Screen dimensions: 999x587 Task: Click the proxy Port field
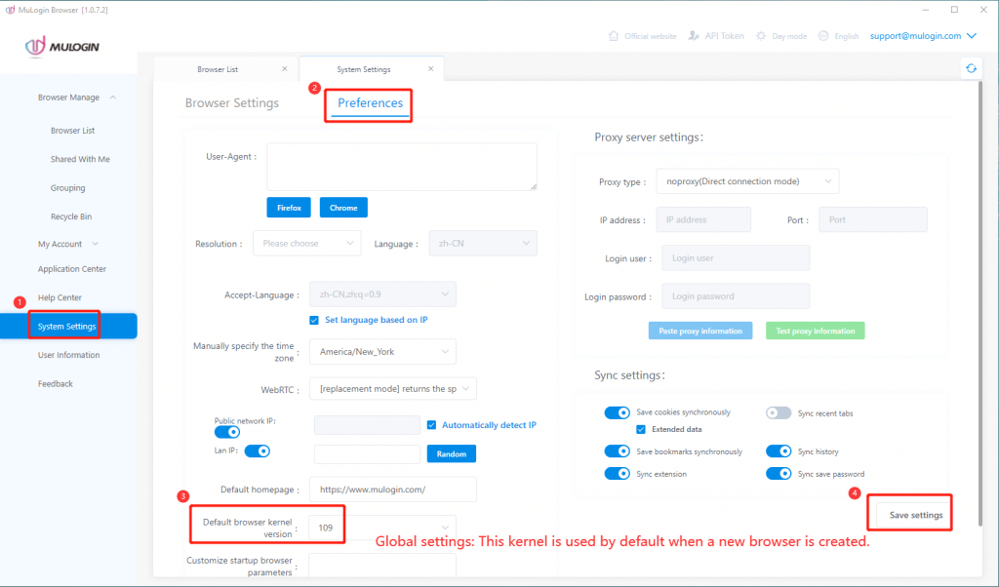click(x=873, y=219)
